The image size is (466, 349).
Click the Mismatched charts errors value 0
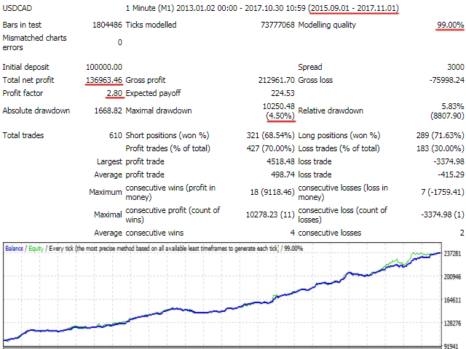pos(119,42)
